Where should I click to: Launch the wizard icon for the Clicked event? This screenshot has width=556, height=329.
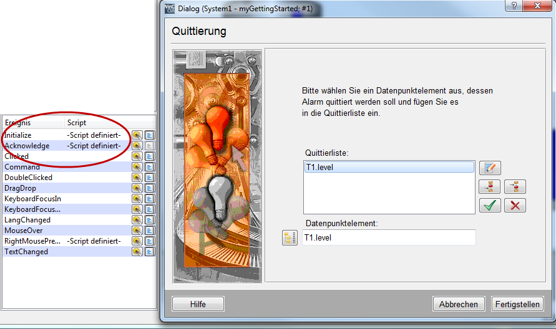137,156
